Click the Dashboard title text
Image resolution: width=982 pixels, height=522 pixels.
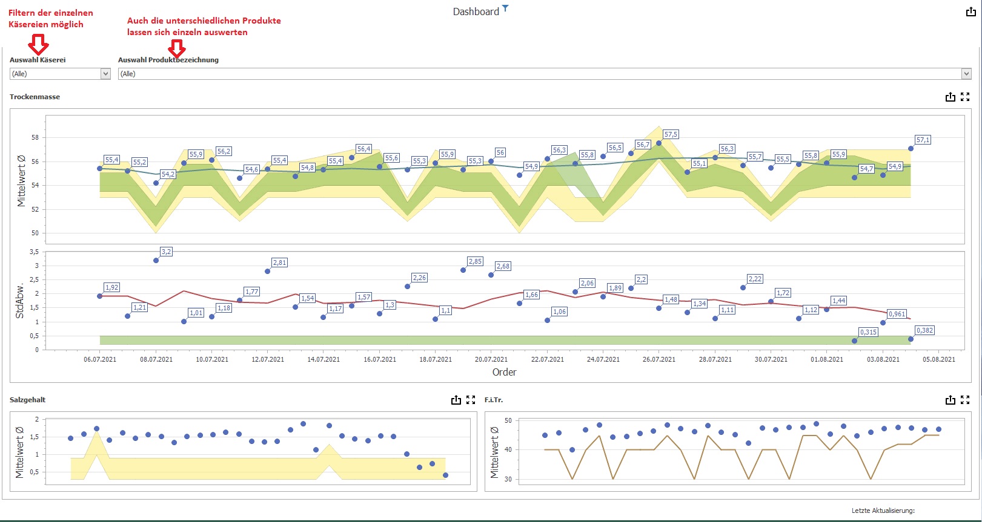coord(476,11)
